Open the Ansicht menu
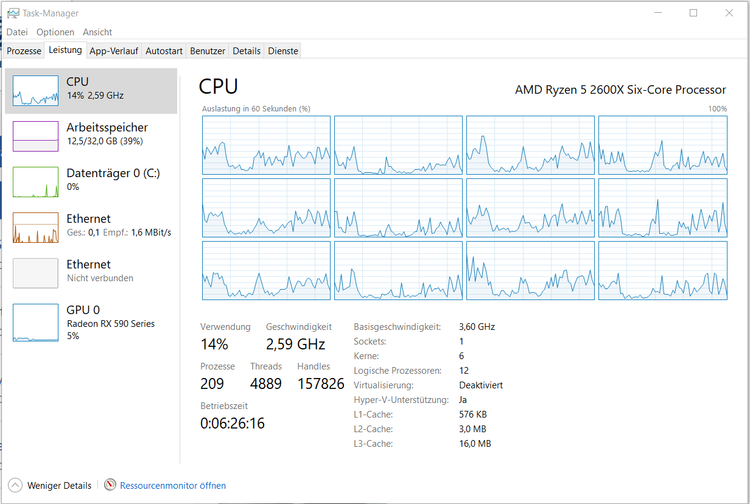The height and width of the screenshot is (504, 750). tap(97, 32)
